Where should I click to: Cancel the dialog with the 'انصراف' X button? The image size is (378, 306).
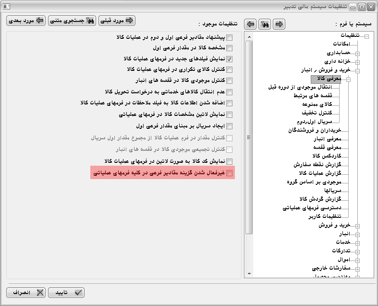(x=26, y=292)
